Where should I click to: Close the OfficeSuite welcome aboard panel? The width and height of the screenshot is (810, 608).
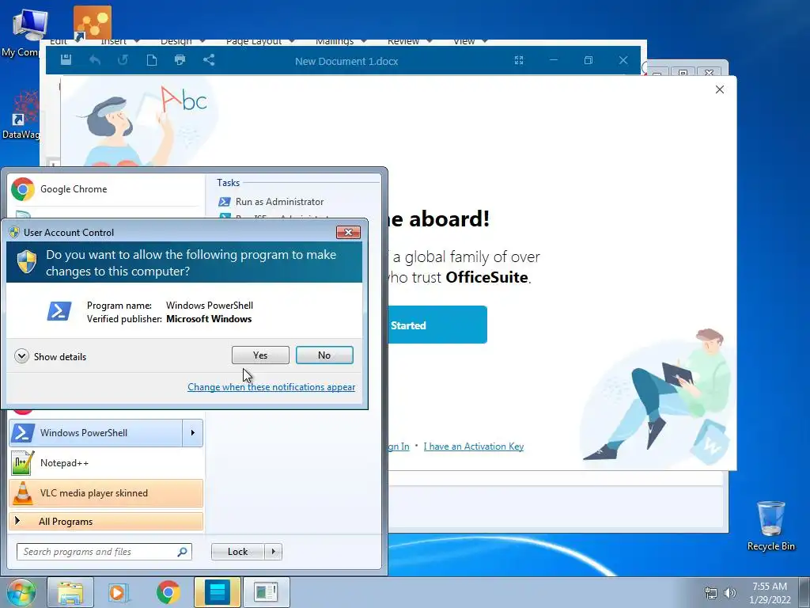(720, 89)
